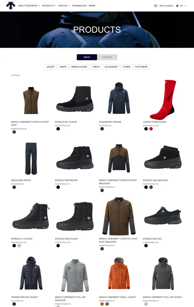Open the FusionKnit Hoodie product image
194x307 pixels.
coord(119,98)
